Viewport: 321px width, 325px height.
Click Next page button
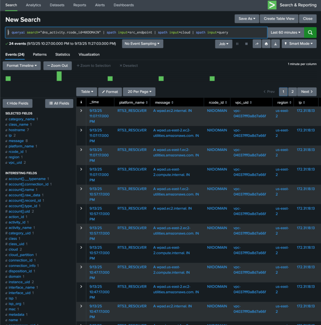(x=307, y=92)
